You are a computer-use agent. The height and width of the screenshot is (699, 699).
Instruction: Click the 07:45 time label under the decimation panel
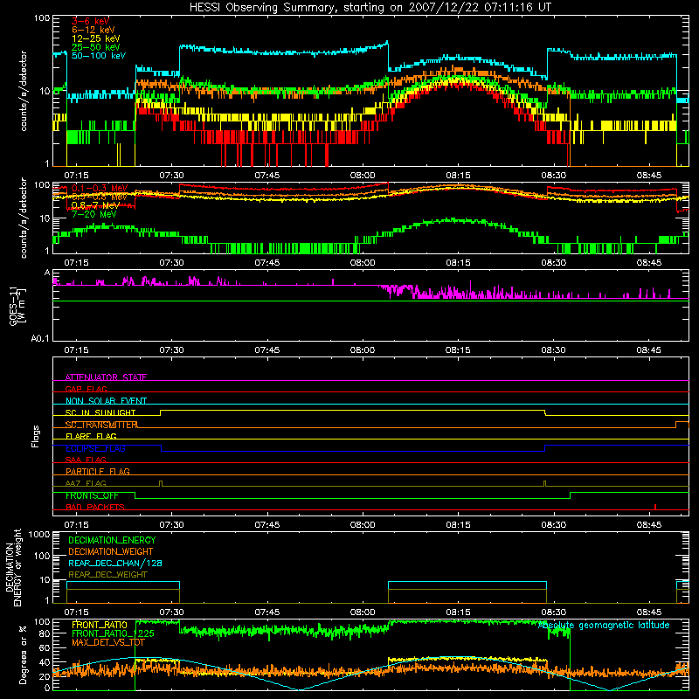(267, 612)
